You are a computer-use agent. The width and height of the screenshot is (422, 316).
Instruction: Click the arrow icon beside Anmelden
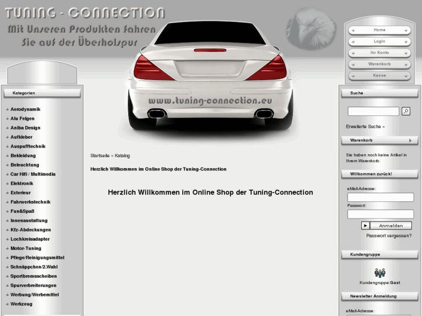(365, 226)
